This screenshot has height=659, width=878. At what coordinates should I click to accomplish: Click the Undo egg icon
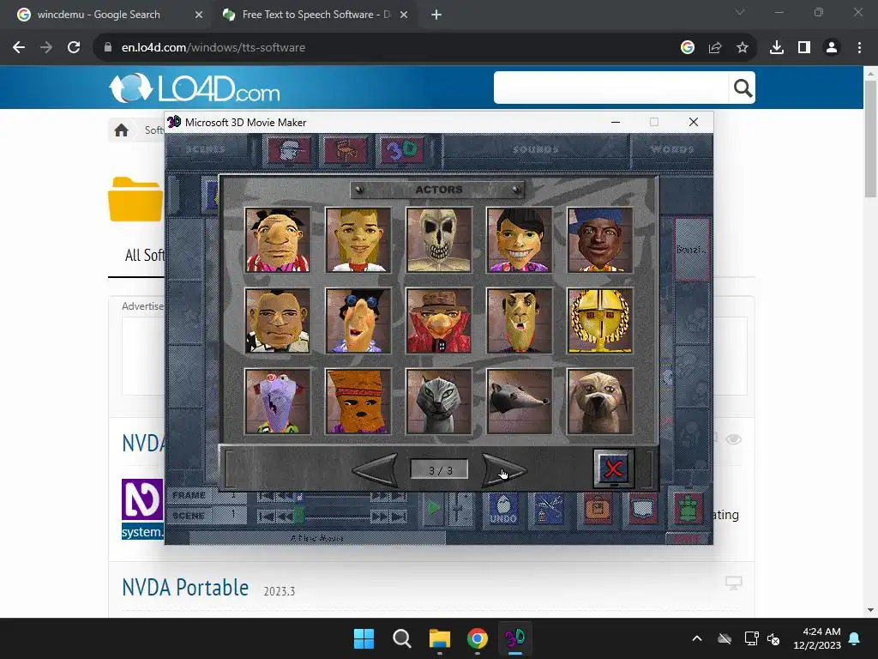click(502, 509)
